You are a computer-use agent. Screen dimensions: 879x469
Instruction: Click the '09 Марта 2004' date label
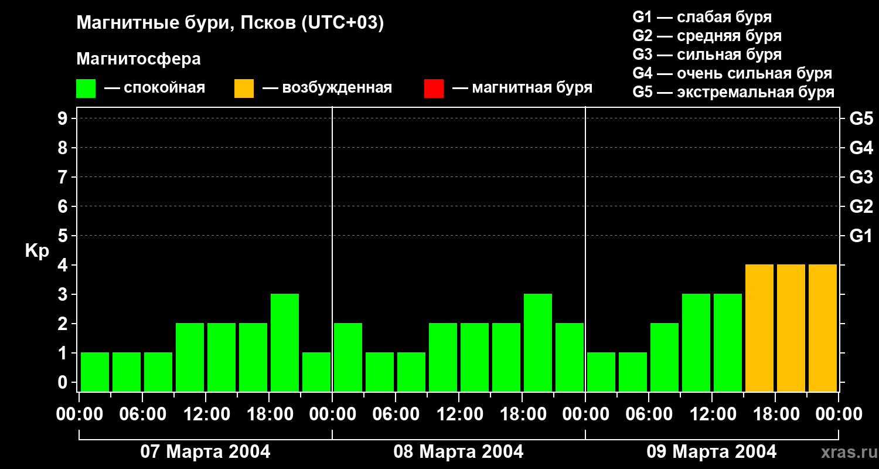click(x=712, y=451)
